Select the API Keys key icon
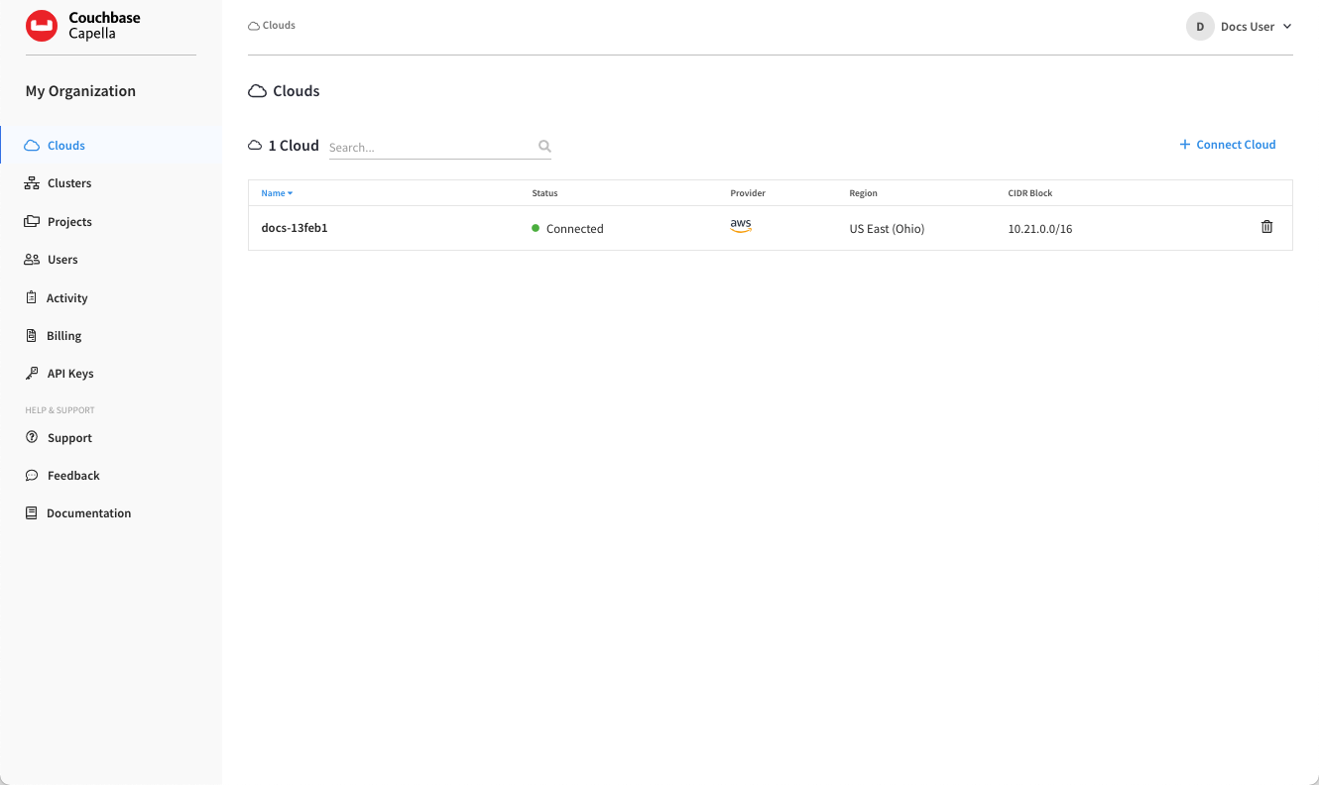This screenshot has width=1319, height=785. coord(33,373)
